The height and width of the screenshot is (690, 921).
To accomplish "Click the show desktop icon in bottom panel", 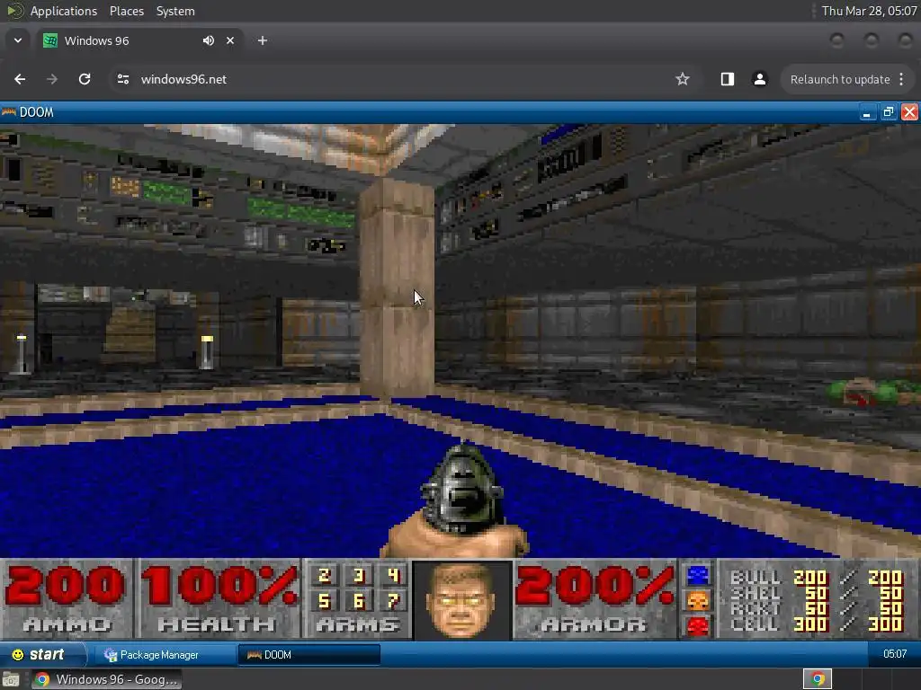I will pyautogui.click(x=11, y=679).
